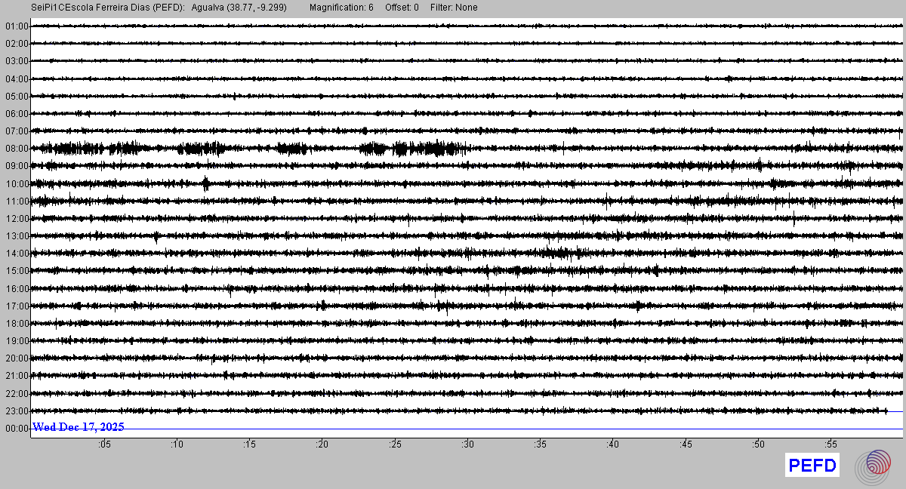
Task: Click the :05 minute axis tick label
Action: click(x=104, y=444)
